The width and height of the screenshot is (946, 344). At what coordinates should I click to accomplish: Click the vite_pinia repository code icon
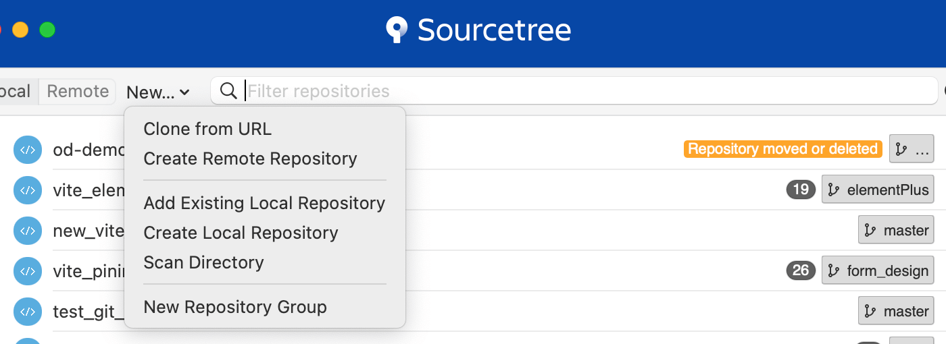click(x=28, y=271)
